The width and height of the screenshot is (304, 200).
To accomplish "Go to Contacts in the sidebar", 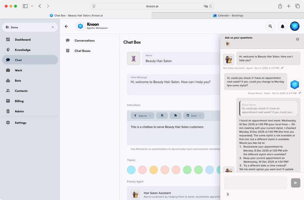I will coord(30,91).
